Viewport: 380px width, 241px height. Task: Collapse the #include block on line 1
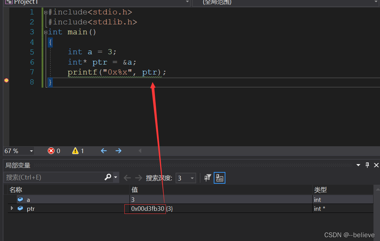click(46, 12)
